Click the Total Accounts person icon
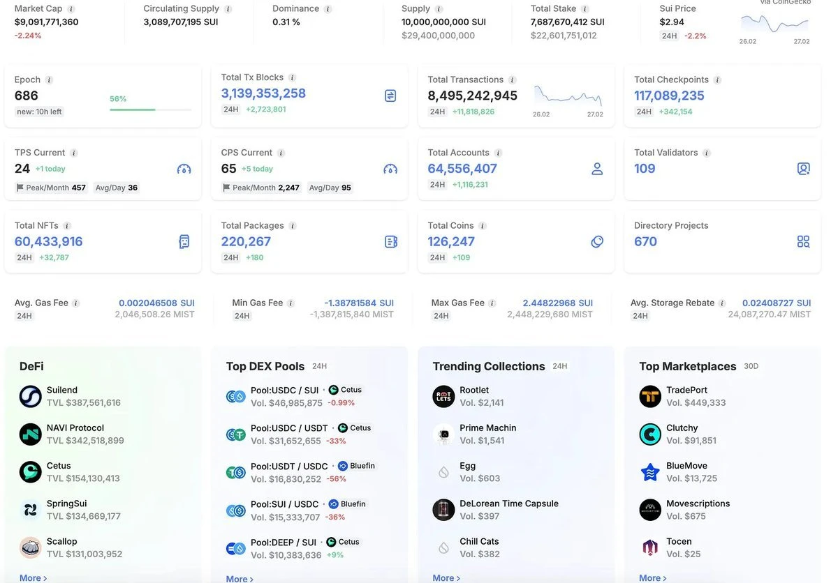 click(597, 169)
